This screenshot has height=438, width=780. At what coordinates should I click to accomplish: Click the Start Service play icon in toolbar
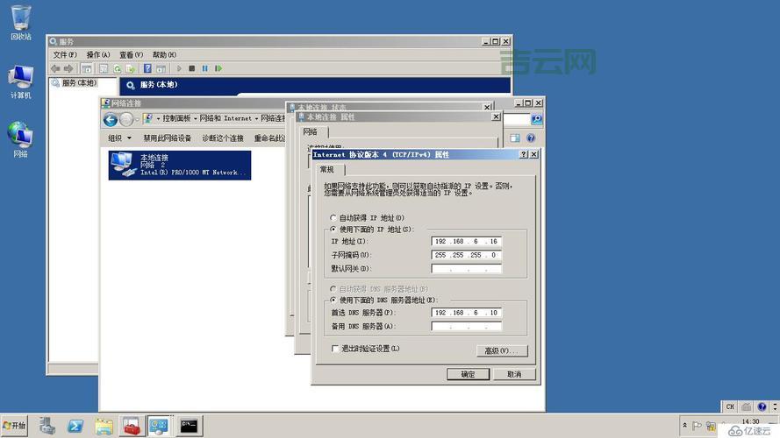click(x=179, y=68)
